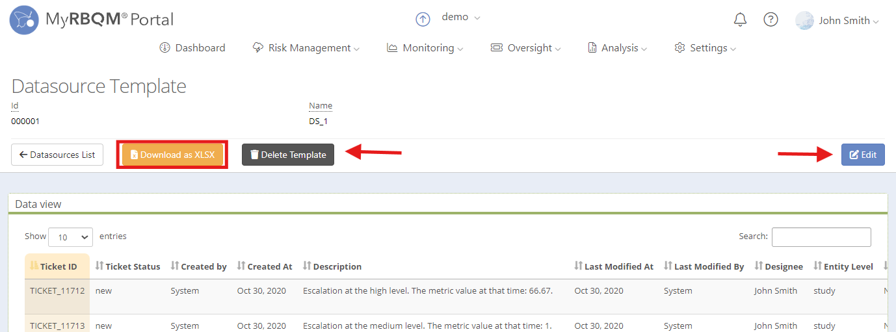Click the upload arrow icon beside demo
This screenshot has height=332, width=896.
[x=423, y=19]
